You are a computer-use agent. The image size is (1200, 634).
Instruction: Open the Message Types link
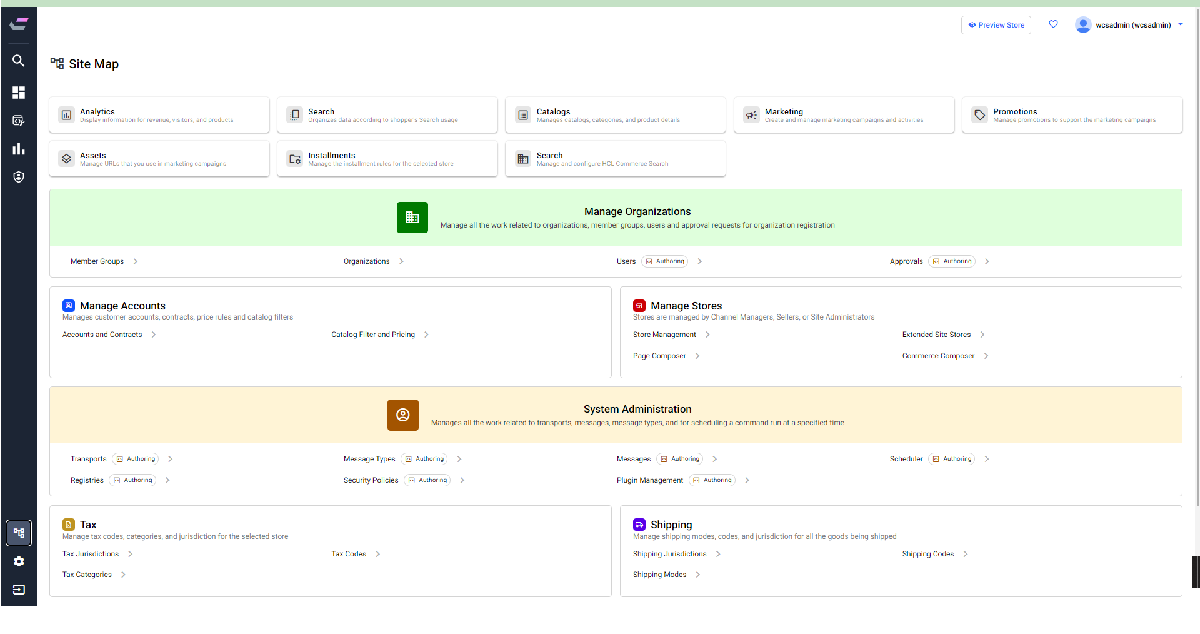369,459
